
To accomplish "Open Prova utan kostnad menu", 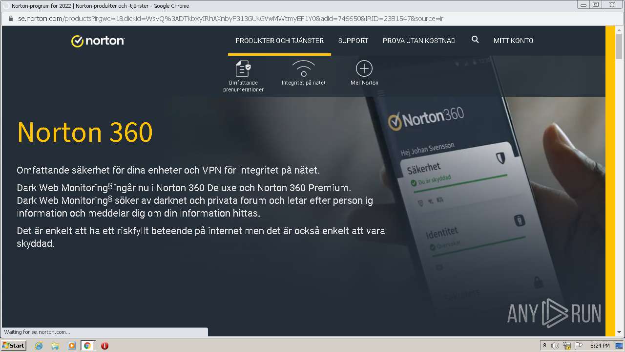I will (x=419, y=41).
